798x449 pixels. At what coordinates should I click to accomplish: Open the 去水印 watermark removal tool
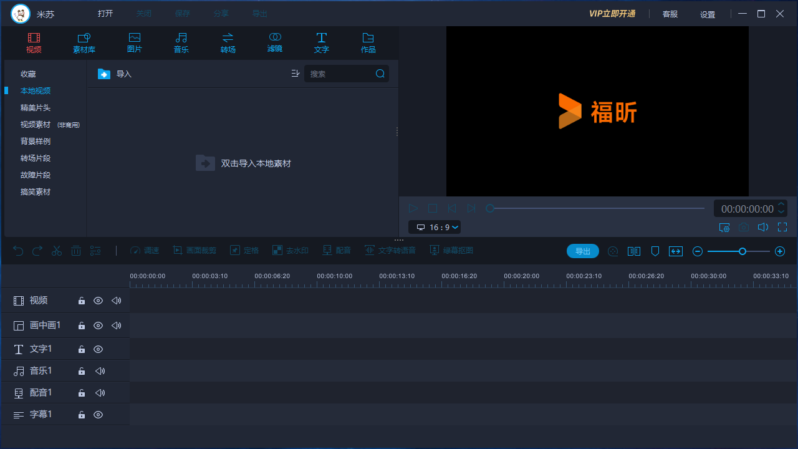(x=291, y=250)
